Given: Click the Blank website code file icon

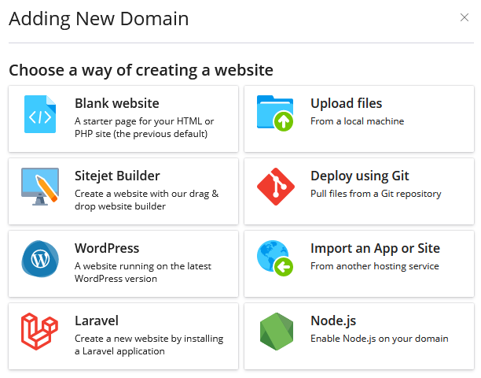Looking at the screenshot, I should coord(40,114).
